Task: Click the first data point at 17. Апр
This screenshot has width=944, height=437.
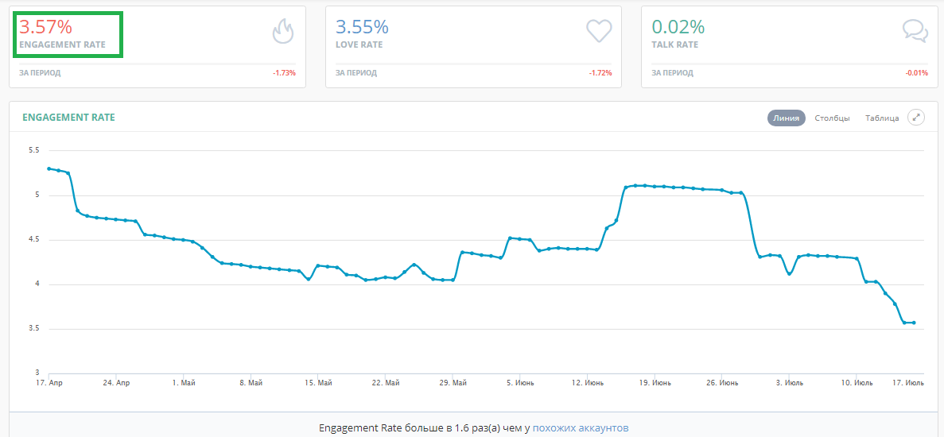Action: click(49, 168)
